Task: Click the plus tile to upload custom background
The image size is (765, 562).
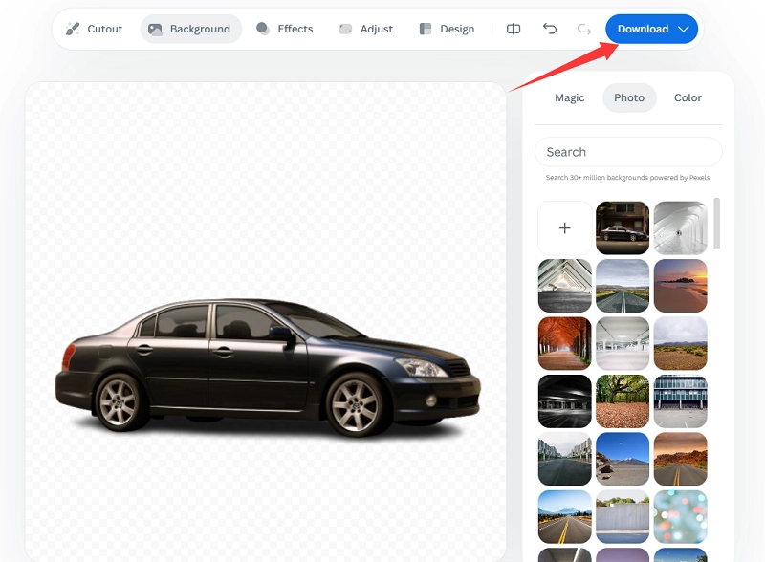Action: pos(564,227)
